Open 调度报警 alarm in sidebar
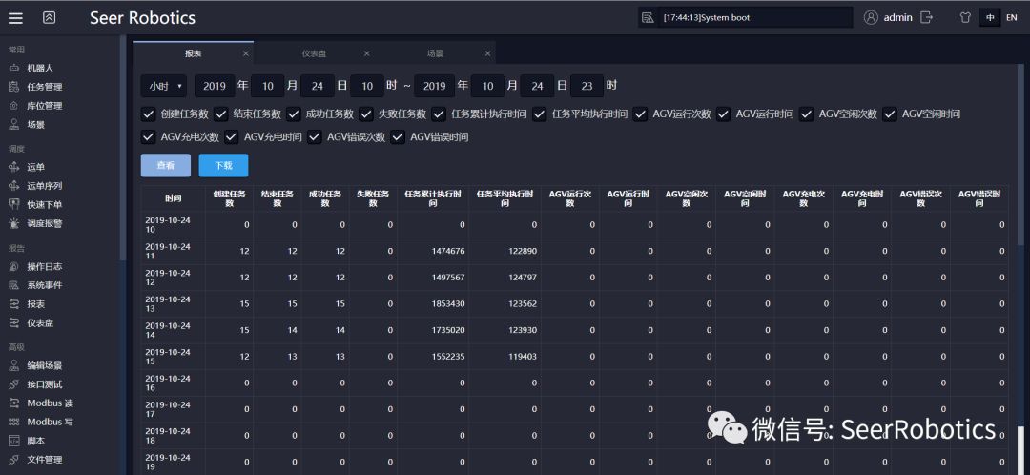Image resolution: width=1030 pixels, height=475 pixels. point(44,223)
